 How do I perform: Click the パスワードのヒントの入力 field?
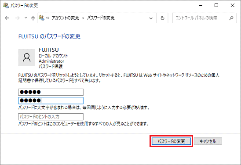click(x=51, y=117)
